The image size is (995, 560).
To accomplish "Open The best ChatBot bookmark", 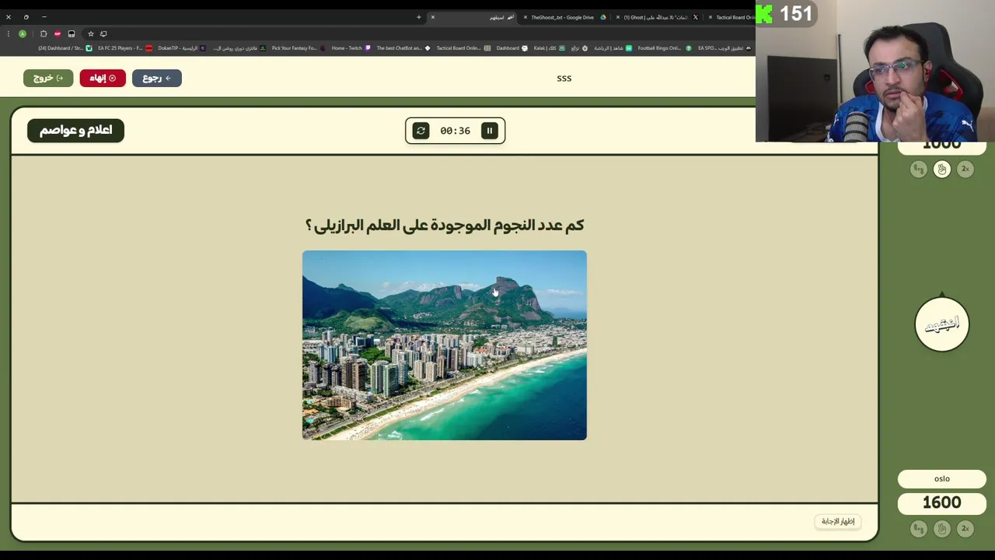I will (x=403, y=48).
